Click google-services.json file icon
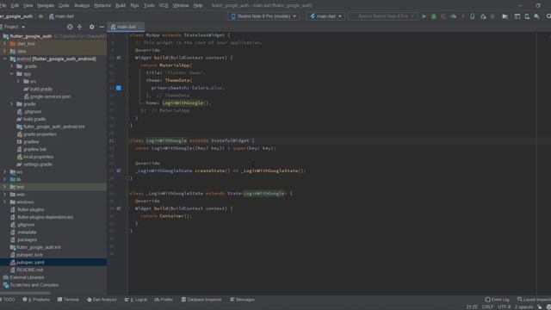Image resolution: width=551 pixels, height=310 pixels. 27,96
